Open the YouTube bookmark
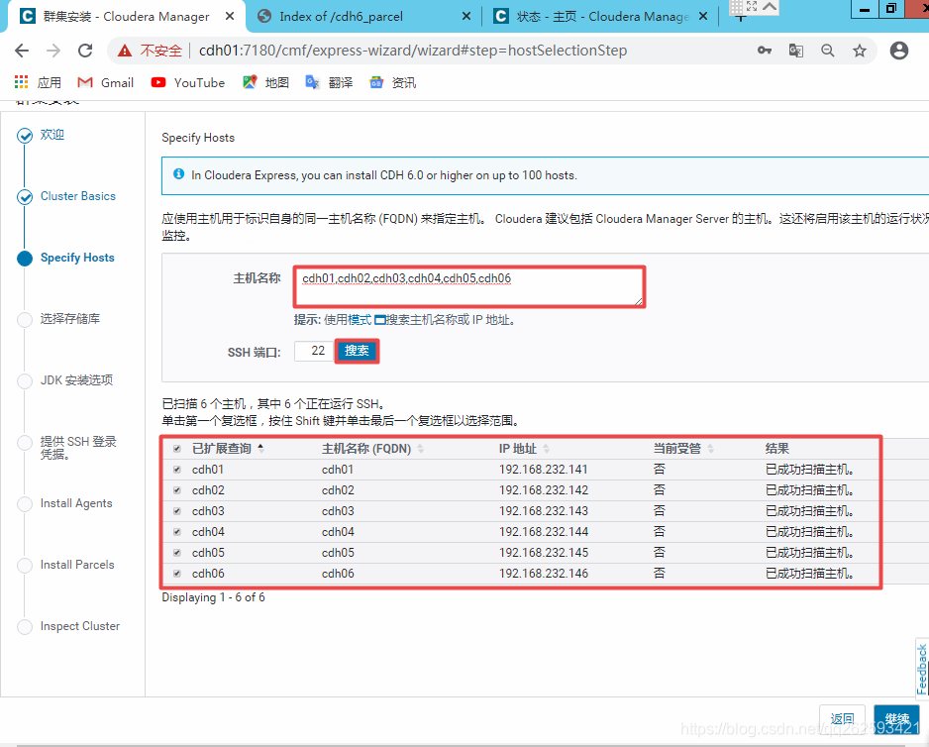Viewport: 929px width, 747px height. (x=188, y=82)
